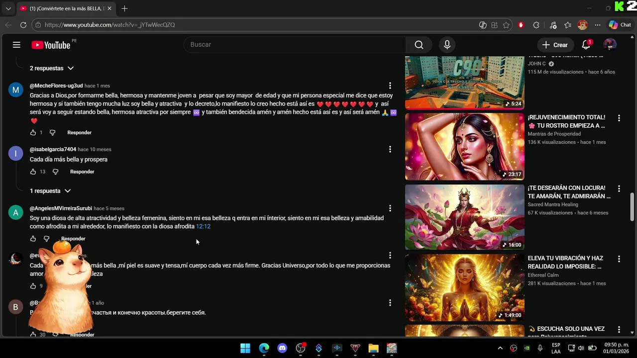Open options for the Russian-language comment
The height and width of the screenshot is (358, 637).
(390, 302)
